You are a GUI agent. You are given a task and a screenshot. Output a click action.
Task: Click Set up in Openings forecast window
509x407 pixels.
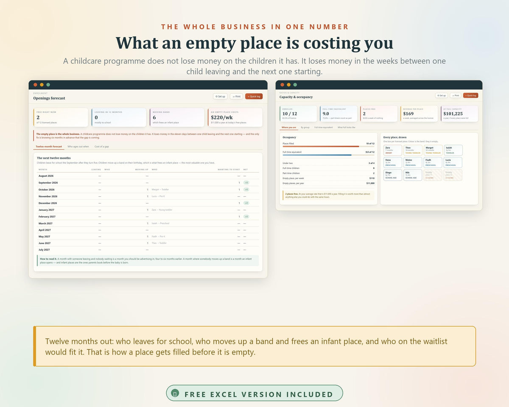221,96
